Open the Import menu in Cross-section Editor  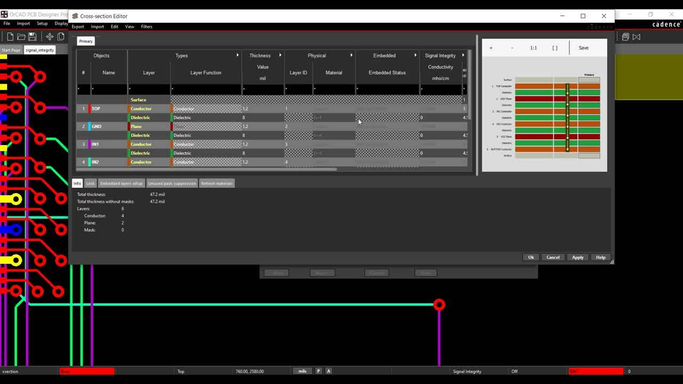[x=97, y=27]
